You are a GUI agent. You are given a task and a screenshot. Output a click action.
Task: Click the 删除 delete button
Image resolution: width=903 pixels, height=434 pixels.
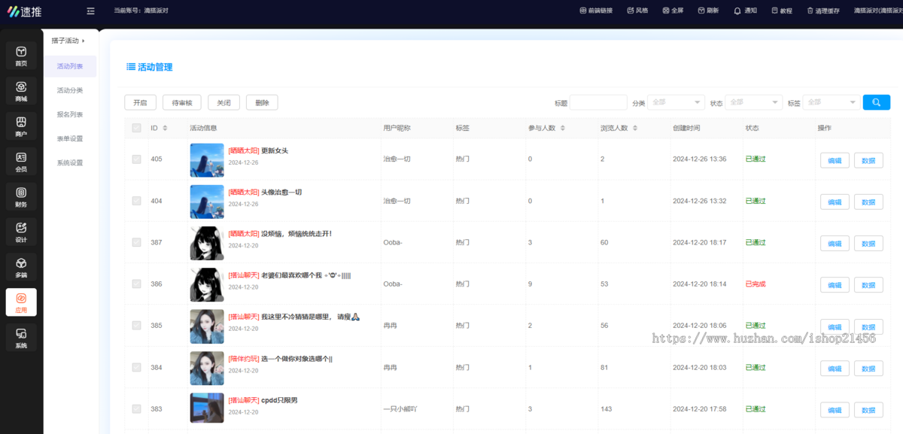[x=262, y=102]
